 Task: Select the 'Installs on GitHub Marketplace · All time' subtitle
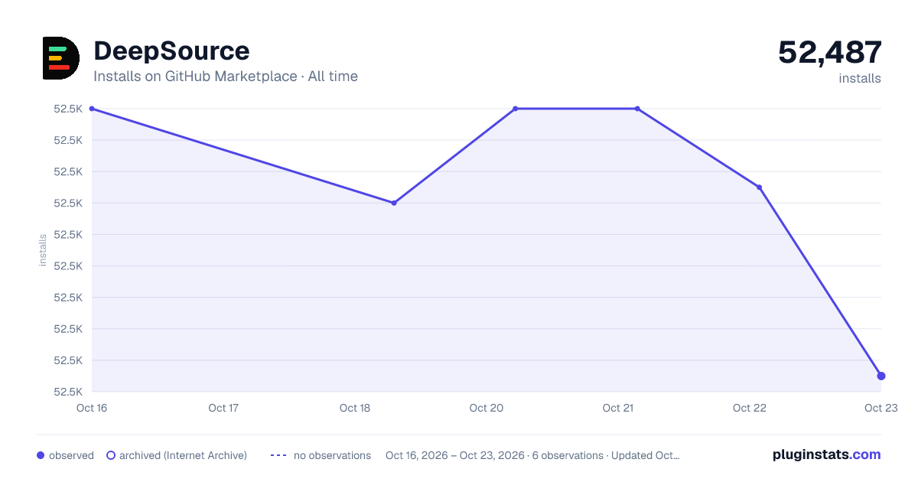pos(226,77)
